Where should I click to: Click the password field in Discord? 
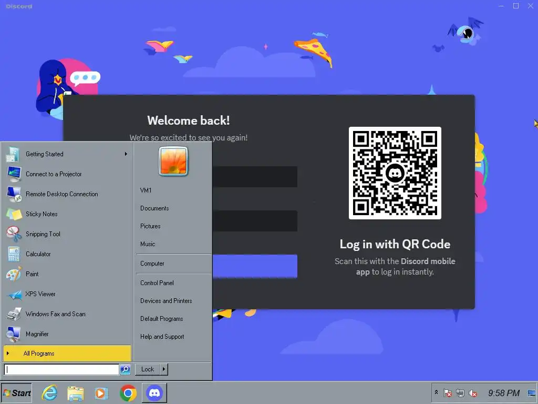click(255, 220)
